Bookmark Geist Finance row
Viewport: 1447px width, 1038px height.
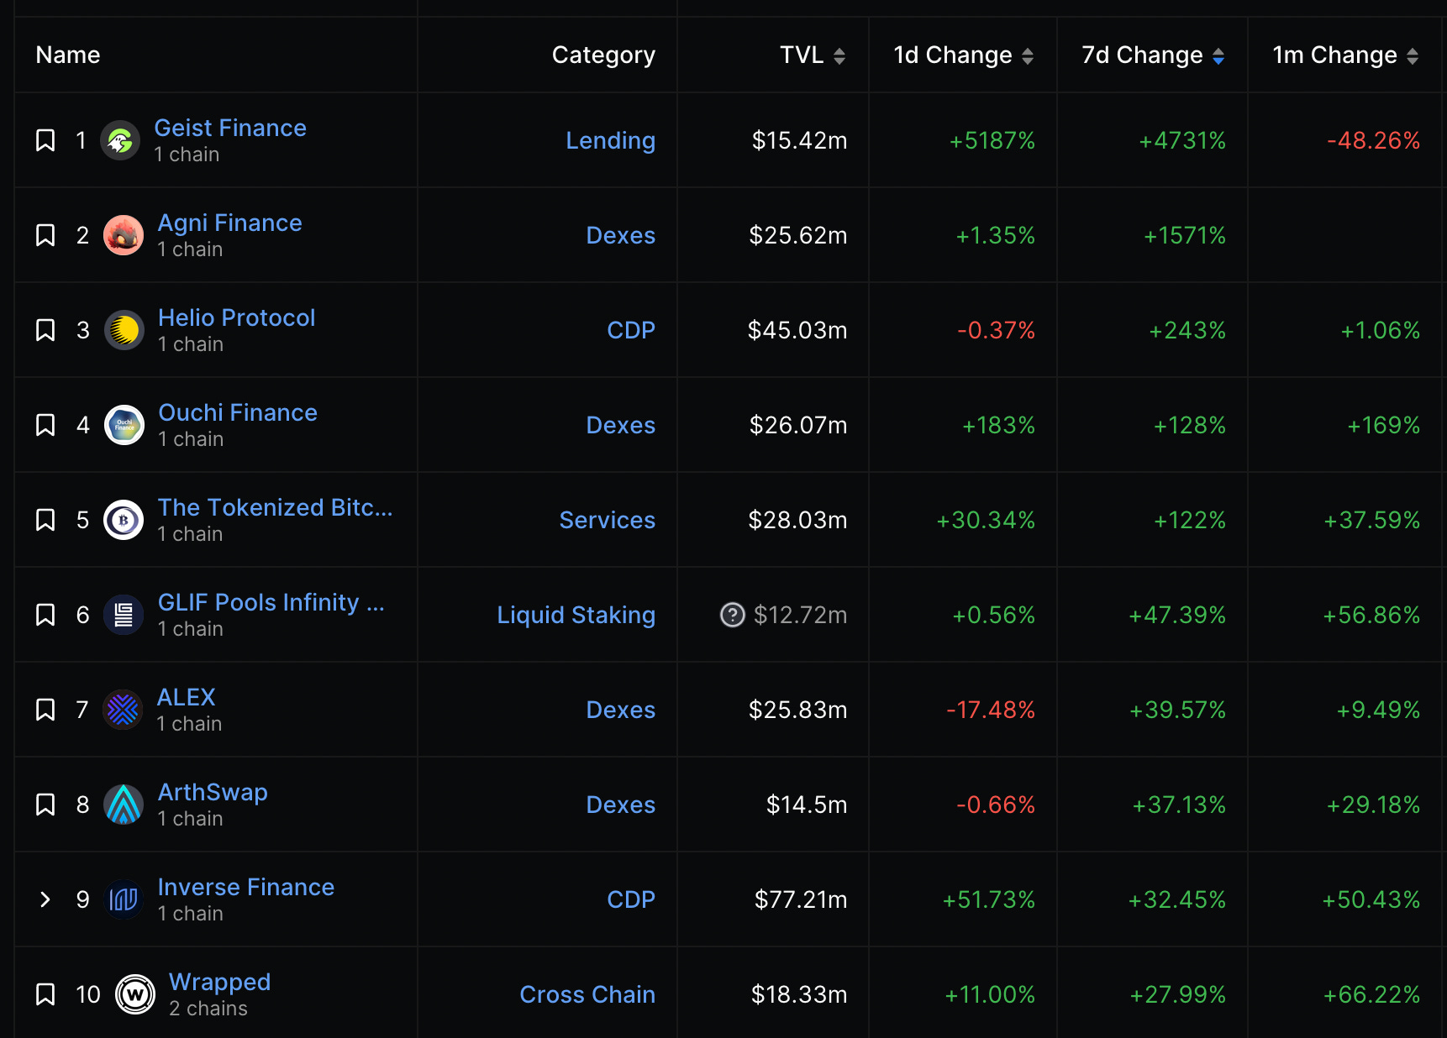coord(45,140)
